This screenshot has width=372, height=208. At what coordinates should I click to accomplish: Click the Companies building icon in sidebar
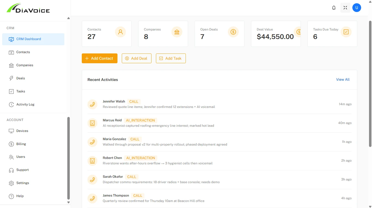(11, 65)
